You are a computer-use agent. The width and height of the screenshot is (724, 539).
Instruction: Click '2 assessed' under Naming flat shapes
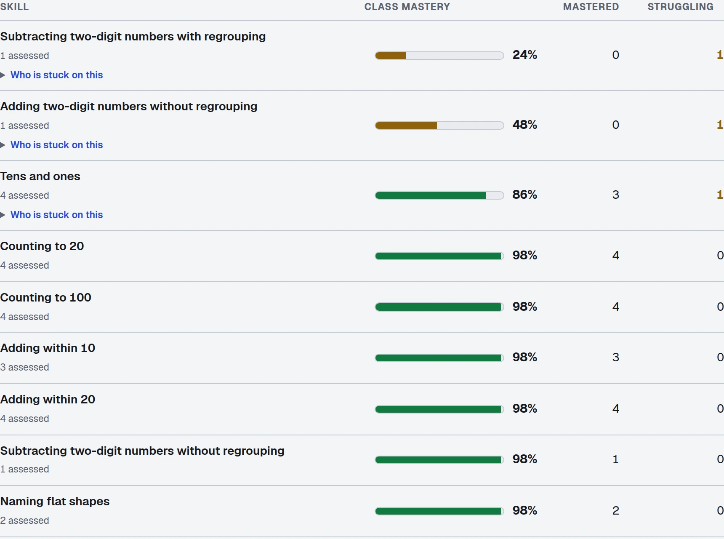[x=25, y=520]
